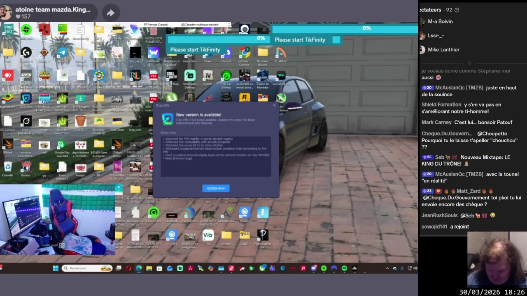Open Shield Formation's chat username
This screenshot has width=527, height=296.
(x=441, y=104)
